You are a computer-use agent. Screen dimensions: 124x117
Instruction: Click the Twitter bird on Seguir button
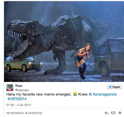(110, 87)
